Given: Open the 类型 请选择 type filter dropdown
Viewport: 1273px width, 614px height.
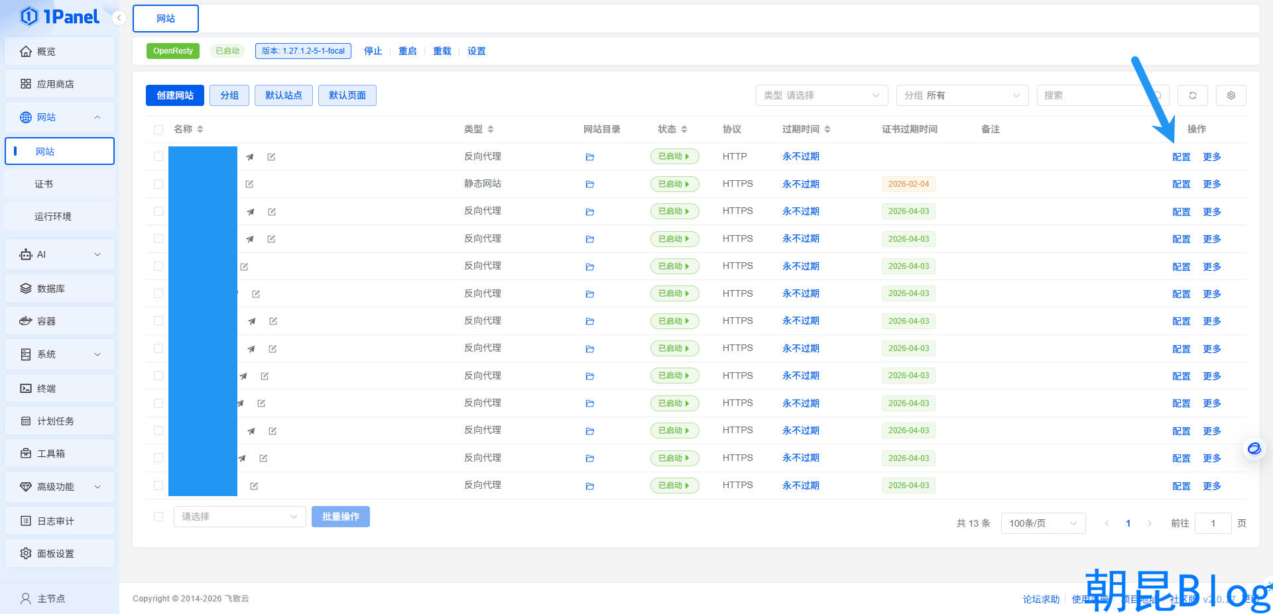Looking at the screenshot, I should tap(821, 95).
